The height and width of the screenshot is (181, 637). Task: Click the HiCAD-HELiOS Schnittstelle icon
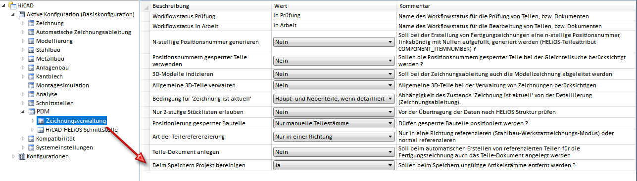[40, 130]
